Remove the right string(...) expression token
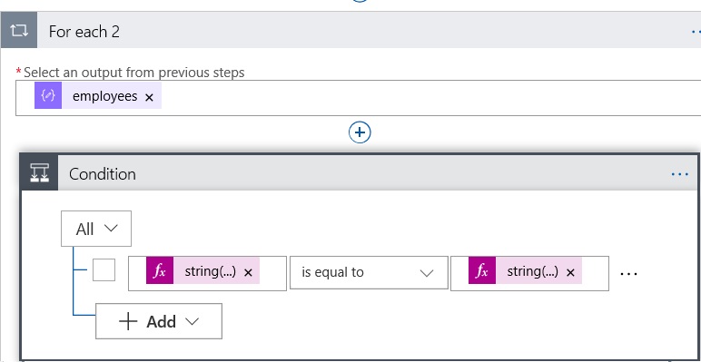701x362 pixels. 570,272
